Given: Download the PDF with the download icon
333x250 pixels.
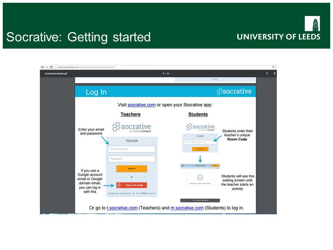Looking at the screenshot, I should [274, 74].
